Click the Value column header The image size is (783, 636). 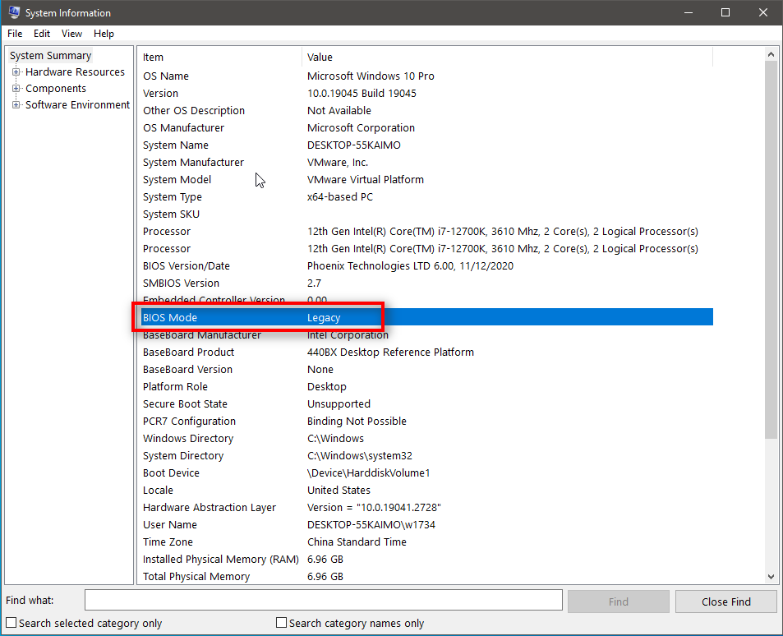pyautogui.click(x=508, y=57)
